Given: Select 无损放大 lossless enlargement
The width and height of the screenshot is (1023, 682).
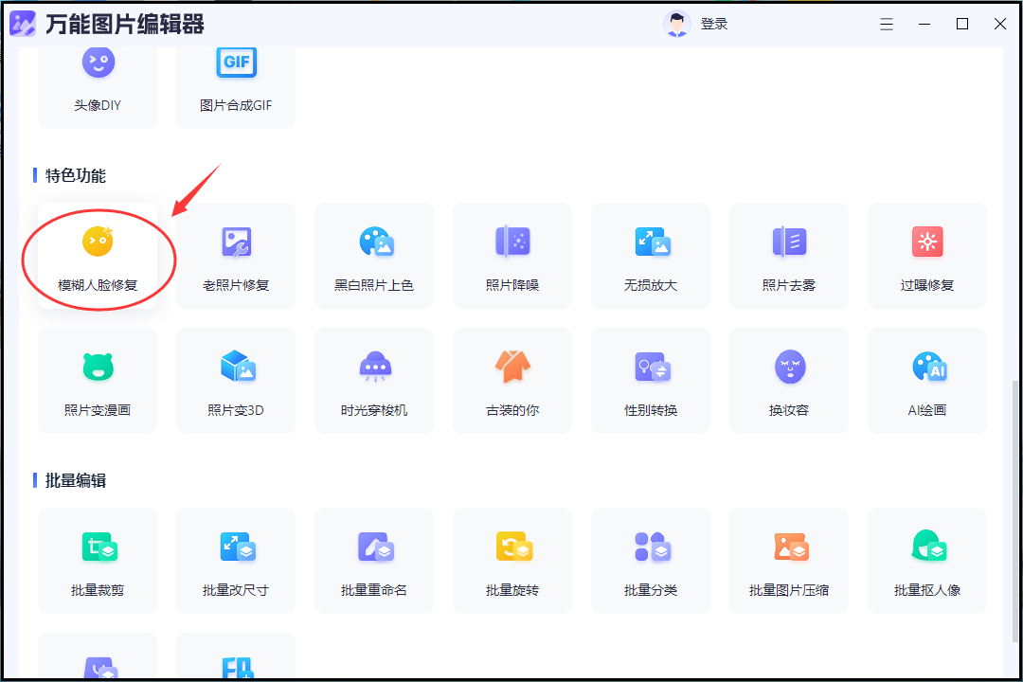Looking at the screenshot, I should pyautogui.click(x=651, y=256).
